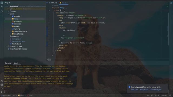Select package.json in project tree
The height and width of the screenshot is (97, 173).
click(x=16, y=39)
